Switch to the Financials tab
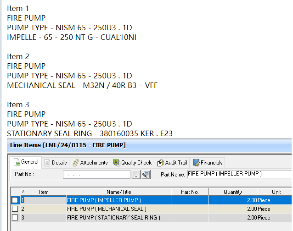The image size is (293, 231). (208, 163)
